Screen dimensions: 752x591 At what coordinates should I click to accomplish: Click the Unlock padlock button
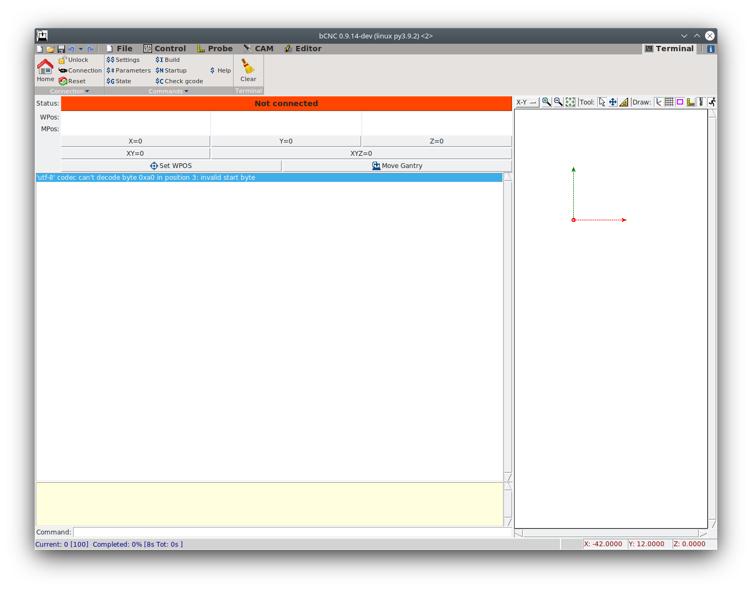74,60
